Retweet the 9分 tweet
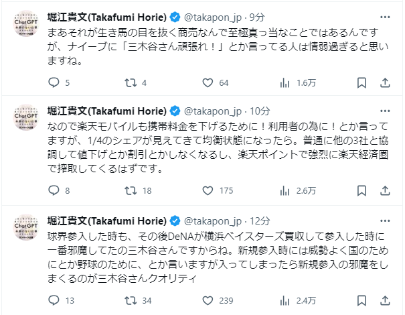This screenshot has width=405, height=315. click(131, 83)
